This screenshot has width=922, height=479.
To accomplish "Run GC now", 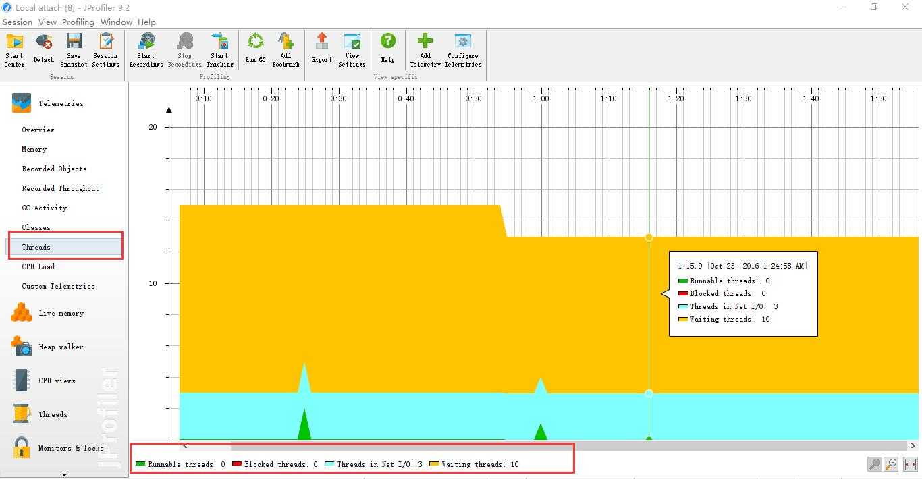I will [x=255, y=49].
